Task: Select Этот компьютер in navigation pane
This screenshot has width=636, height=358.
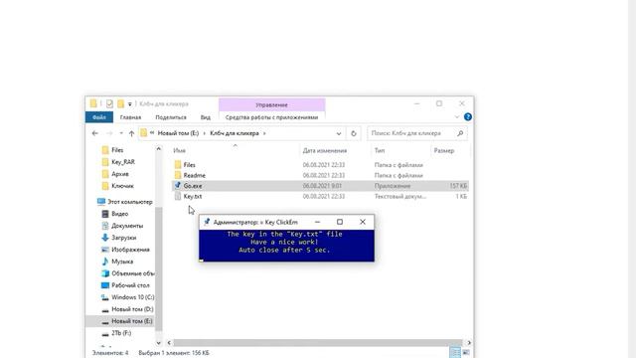Action: click(130, 202)
